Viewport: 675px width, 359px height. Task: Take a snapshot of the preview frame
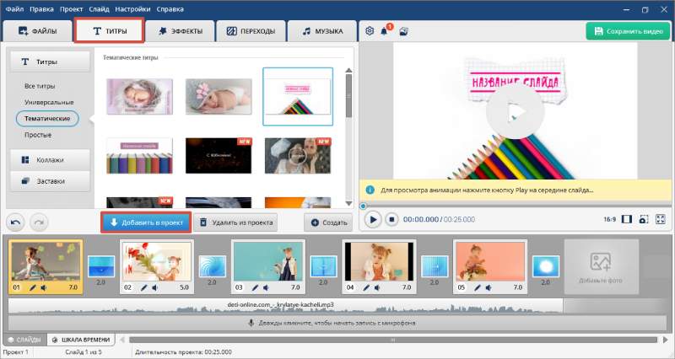pyautogui.click(x=644, y=219)
